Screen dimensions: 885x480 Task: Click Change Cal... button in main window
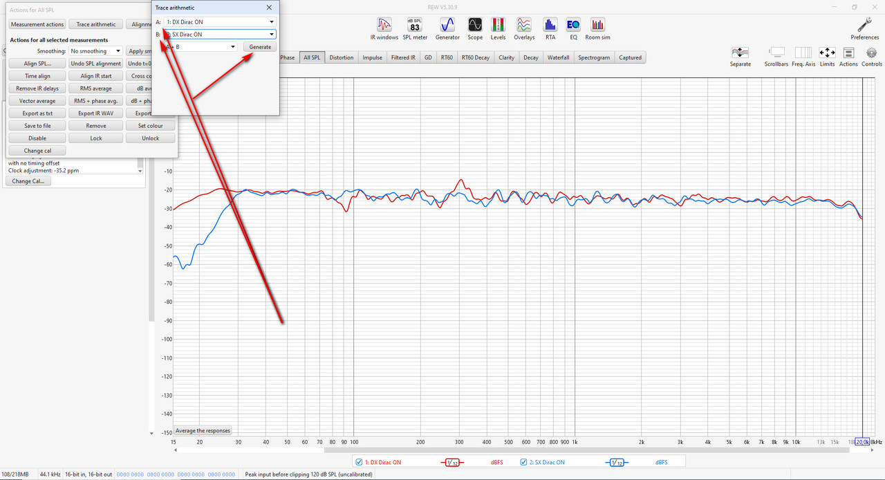click(x=28, y=181)
